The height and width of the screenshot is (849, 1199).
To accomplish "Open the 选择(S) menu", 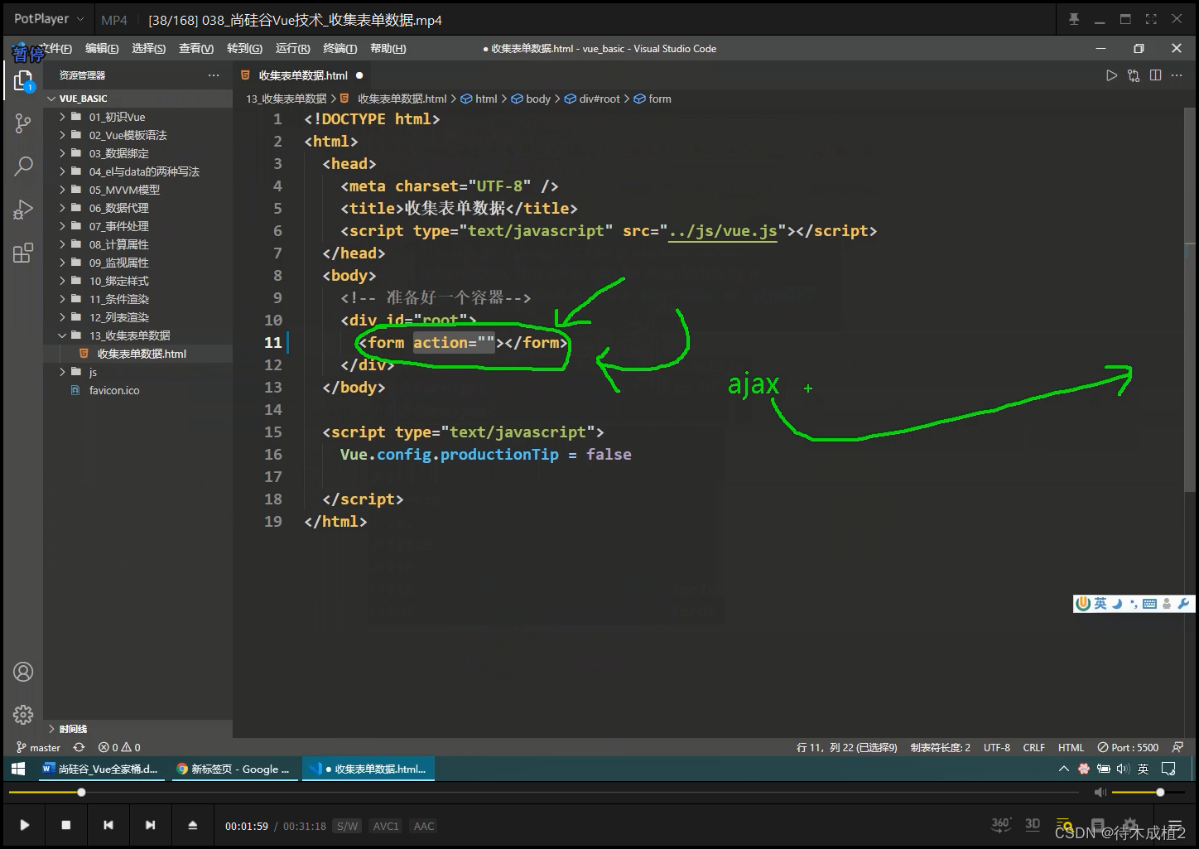I will pyautogui.click(x=148, y=49).
